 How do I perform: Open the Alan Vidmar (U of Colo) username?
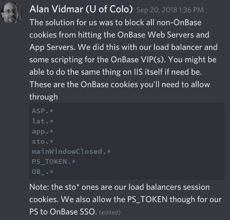pyautogui.click(x=81, y=9)
